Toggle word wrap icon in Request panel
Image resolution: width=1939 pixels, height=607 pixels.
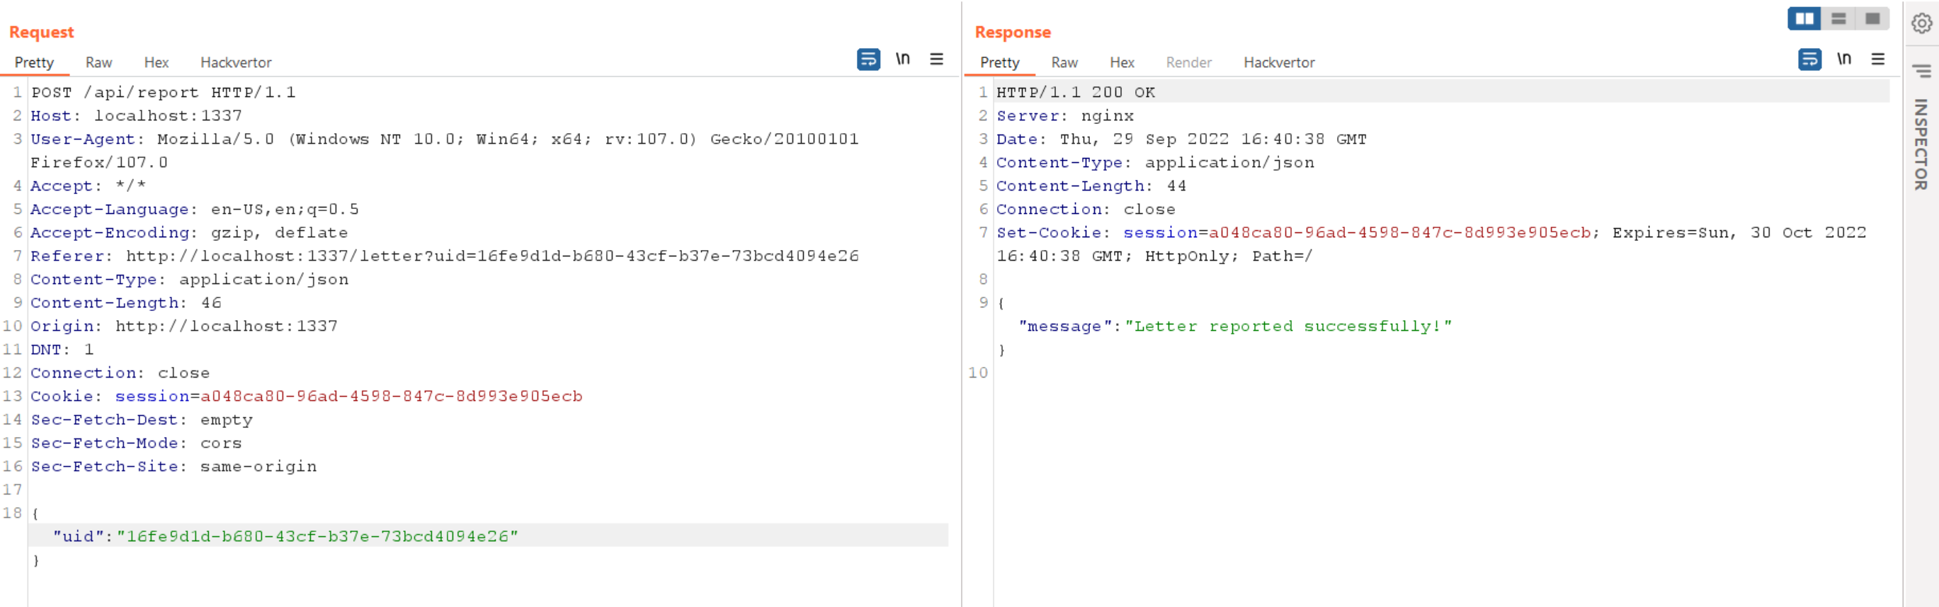click(868, 59)
